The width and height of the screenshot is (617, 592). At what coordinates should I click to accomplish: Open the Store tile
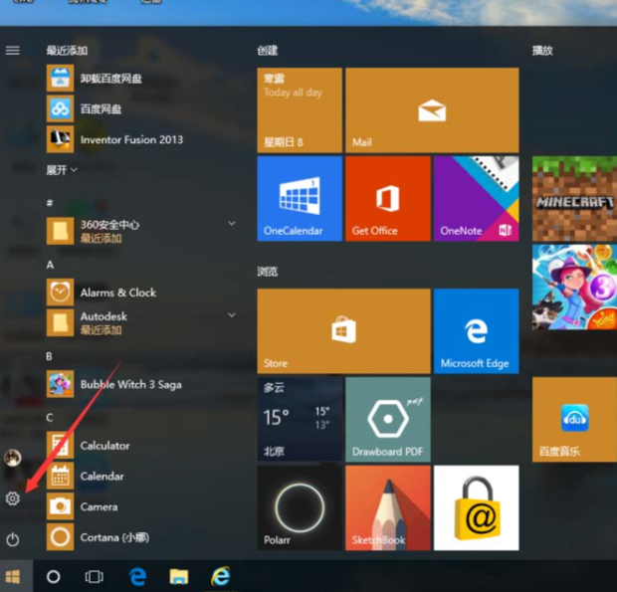click(343, 330)
